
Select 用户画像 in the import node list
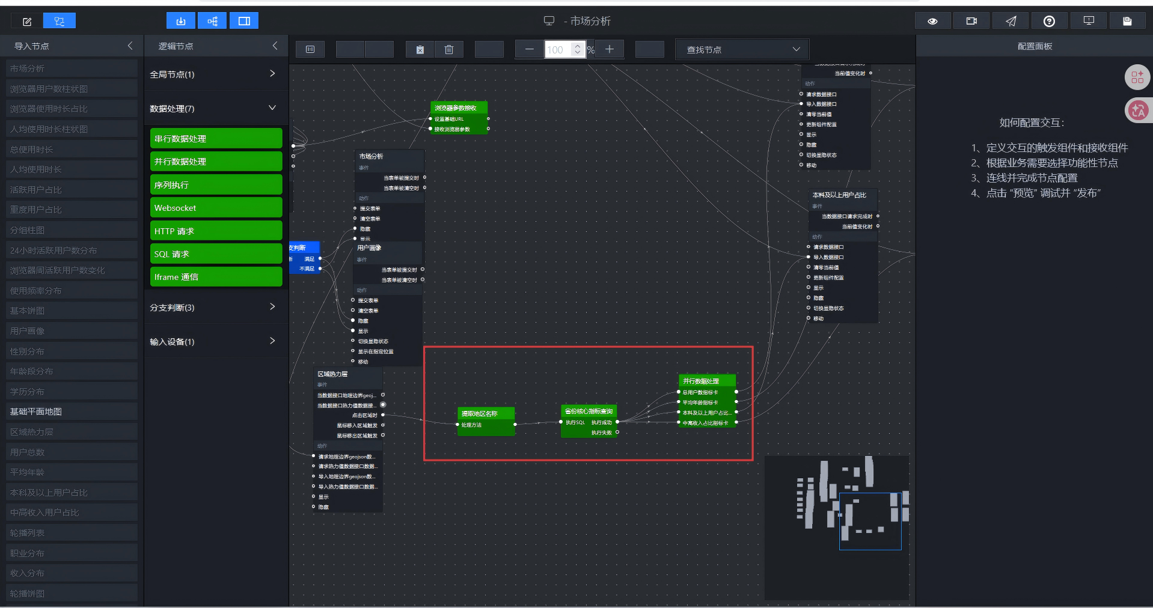tap(72, 331)
